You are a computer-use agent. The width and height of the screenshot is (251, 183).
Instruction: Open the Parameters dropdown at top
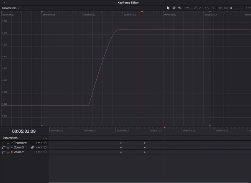pyautogui.click(x=10, y=8)
